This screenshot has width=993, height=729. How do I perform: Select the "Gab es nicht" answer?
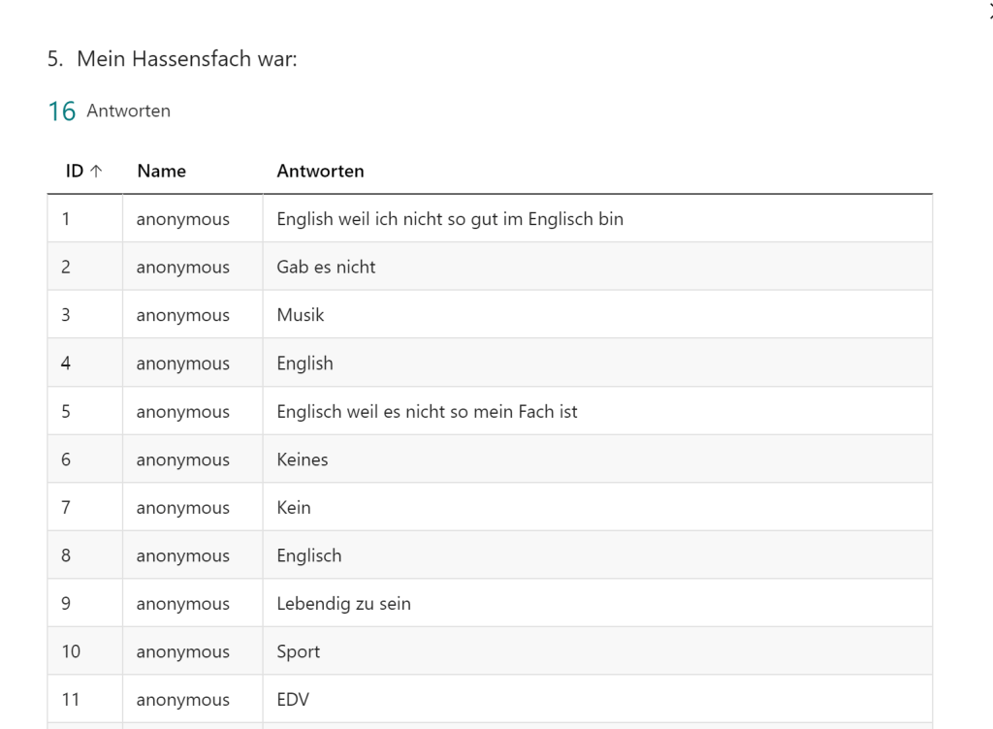326,267
